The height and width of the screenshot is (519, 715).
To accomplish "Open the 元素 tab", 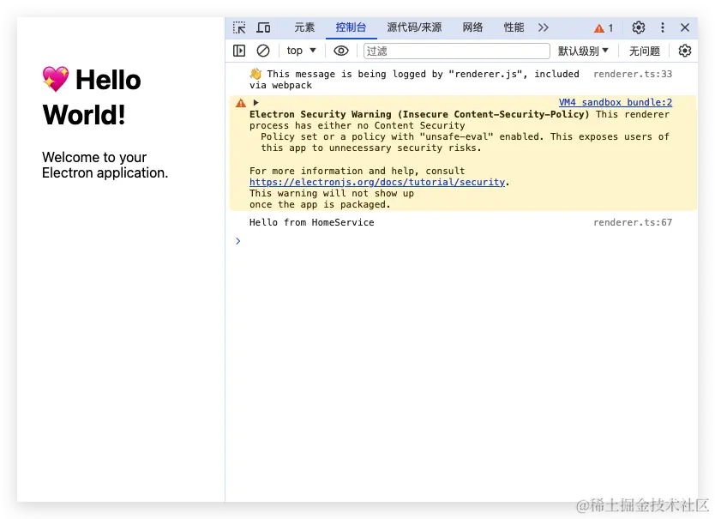I will (x=304, y=27).
